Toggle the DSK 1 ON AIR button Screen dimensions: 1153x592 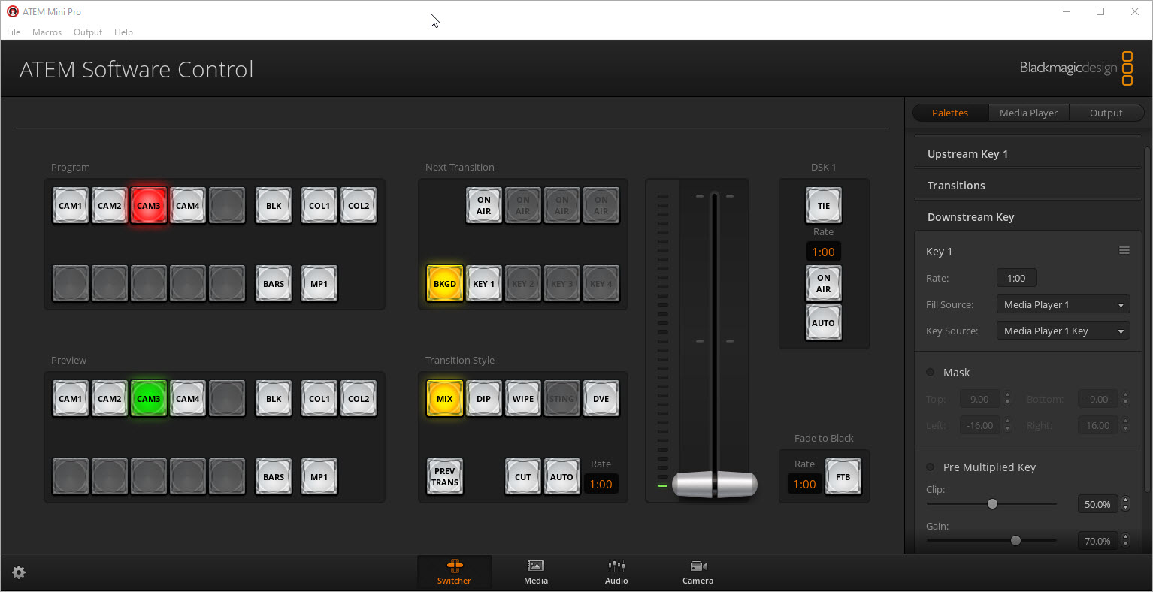(824, 284)
